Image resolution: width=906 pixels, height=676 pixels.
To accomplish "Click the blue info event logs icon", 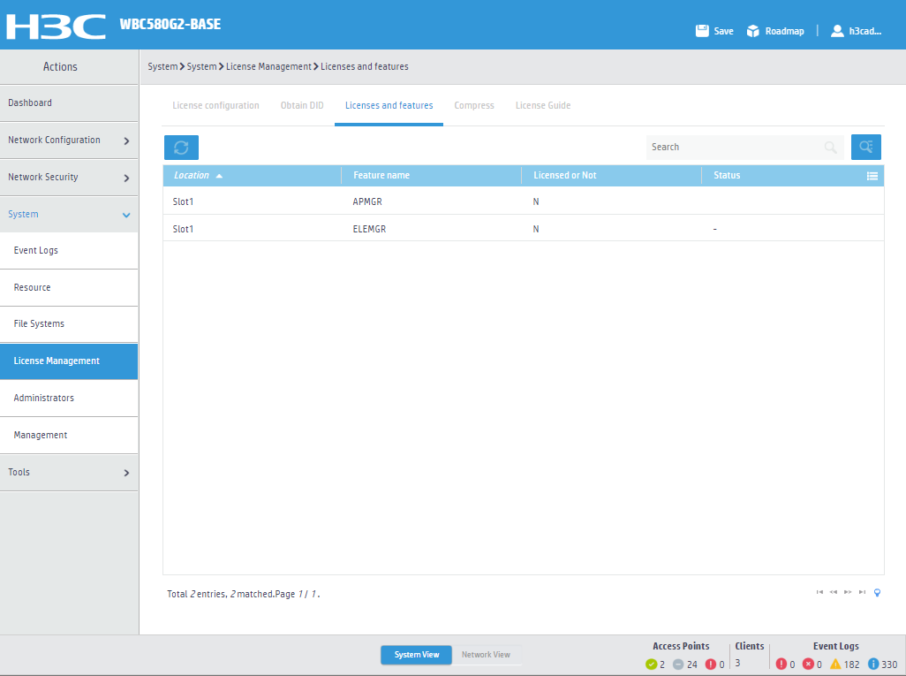I will [873, 664].
